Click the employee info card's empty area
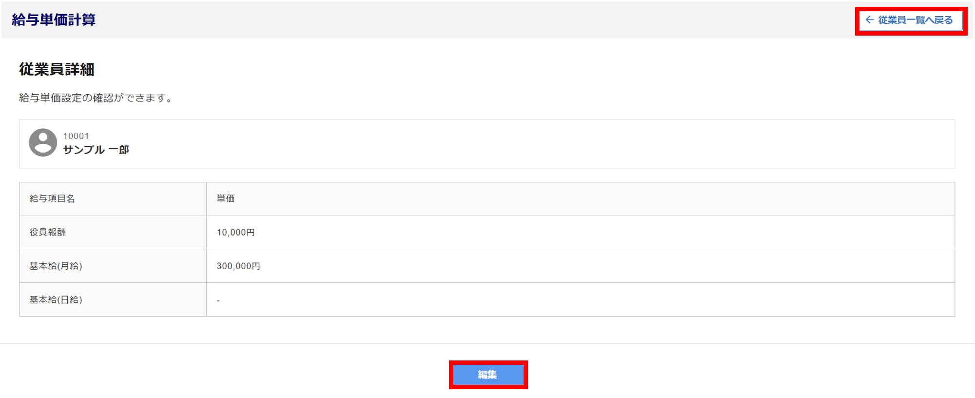This screenshot has width=975, height=398. (x=536, y=144)
